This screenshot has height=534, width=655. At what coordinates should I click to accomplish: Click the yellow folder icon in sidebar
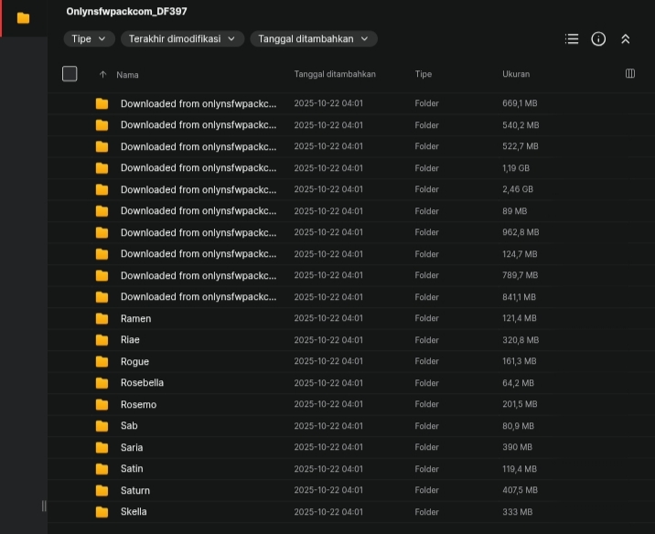[x=23, y=18]
